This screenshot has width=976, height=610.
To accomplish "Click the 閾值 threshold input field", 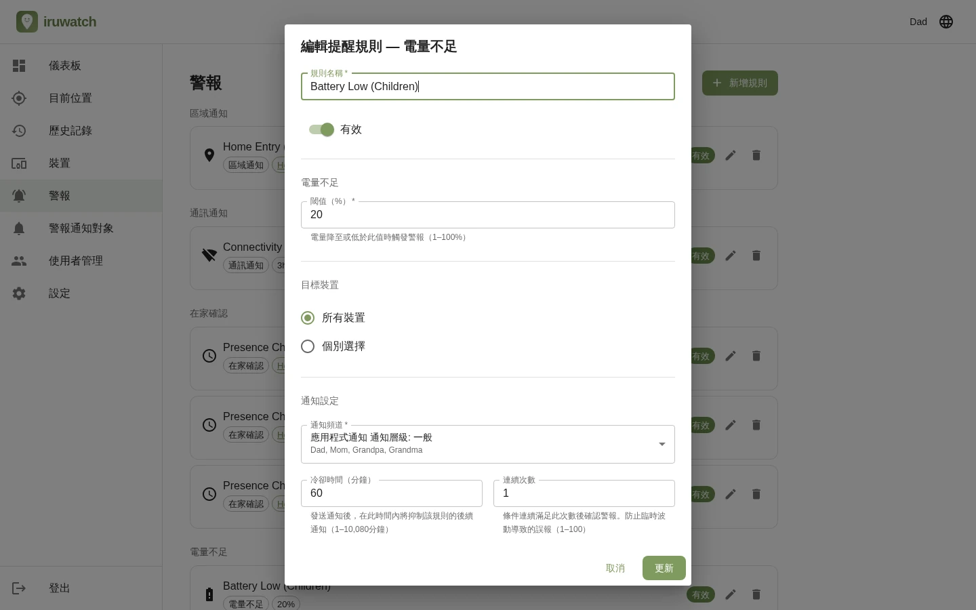I will click(x=488, y=215).
